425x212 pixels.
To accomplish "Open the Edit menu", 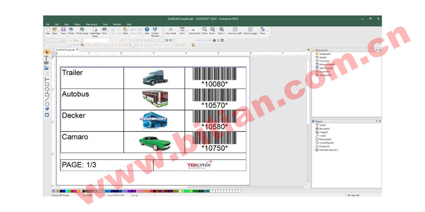I will [x=57, y=24].
